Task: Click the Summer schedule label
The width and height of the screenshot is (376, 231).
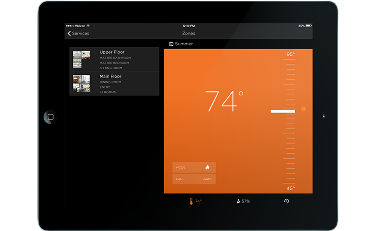Action: tap(184, 44)
